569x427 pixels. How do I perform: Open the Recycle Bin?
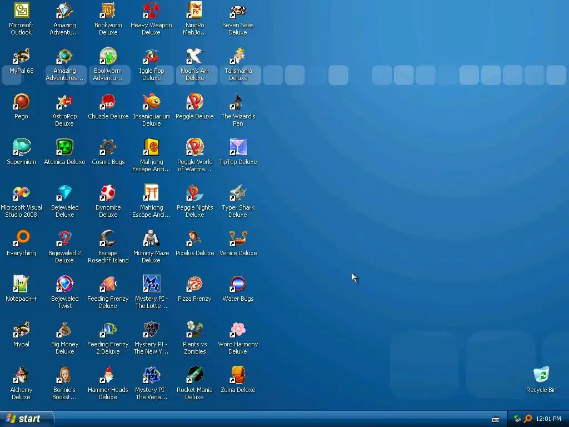541,375
